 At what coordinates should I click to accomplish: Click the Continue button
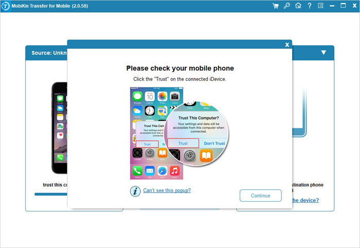click(261, 196)
